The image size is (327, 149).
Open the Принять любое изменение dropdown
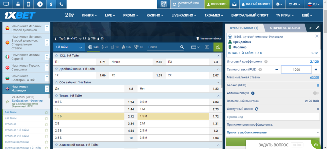coord(273,132)
